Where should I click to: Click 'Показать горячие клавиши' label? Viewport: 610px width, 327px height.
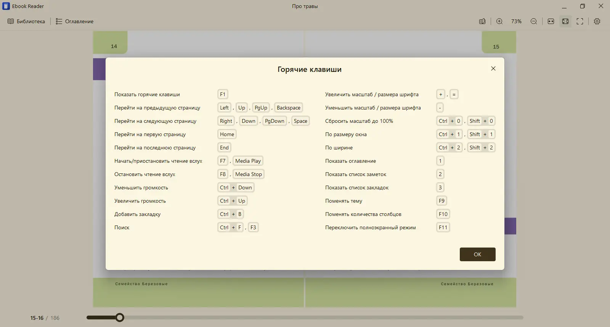(147, 94)
